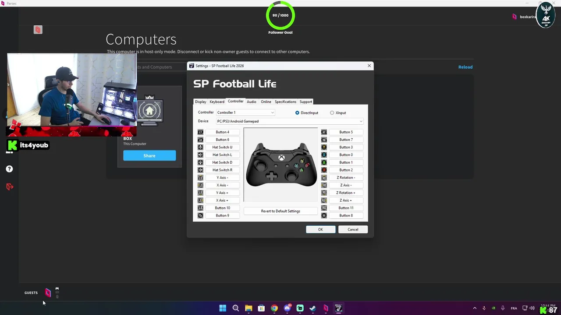Screen dimensions: 561x315
Task: Confirm settings with OK button
Action: [320, 229]
